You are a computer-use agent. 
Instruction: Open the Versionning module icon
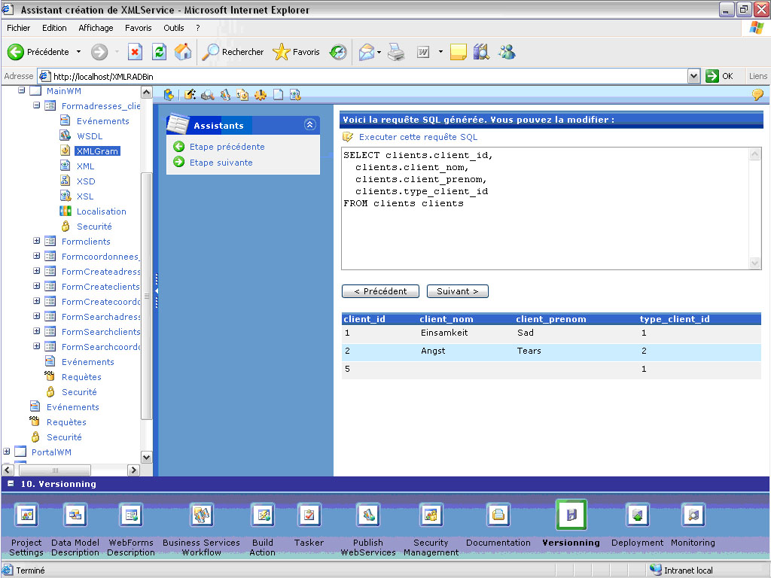pos(571,516)
